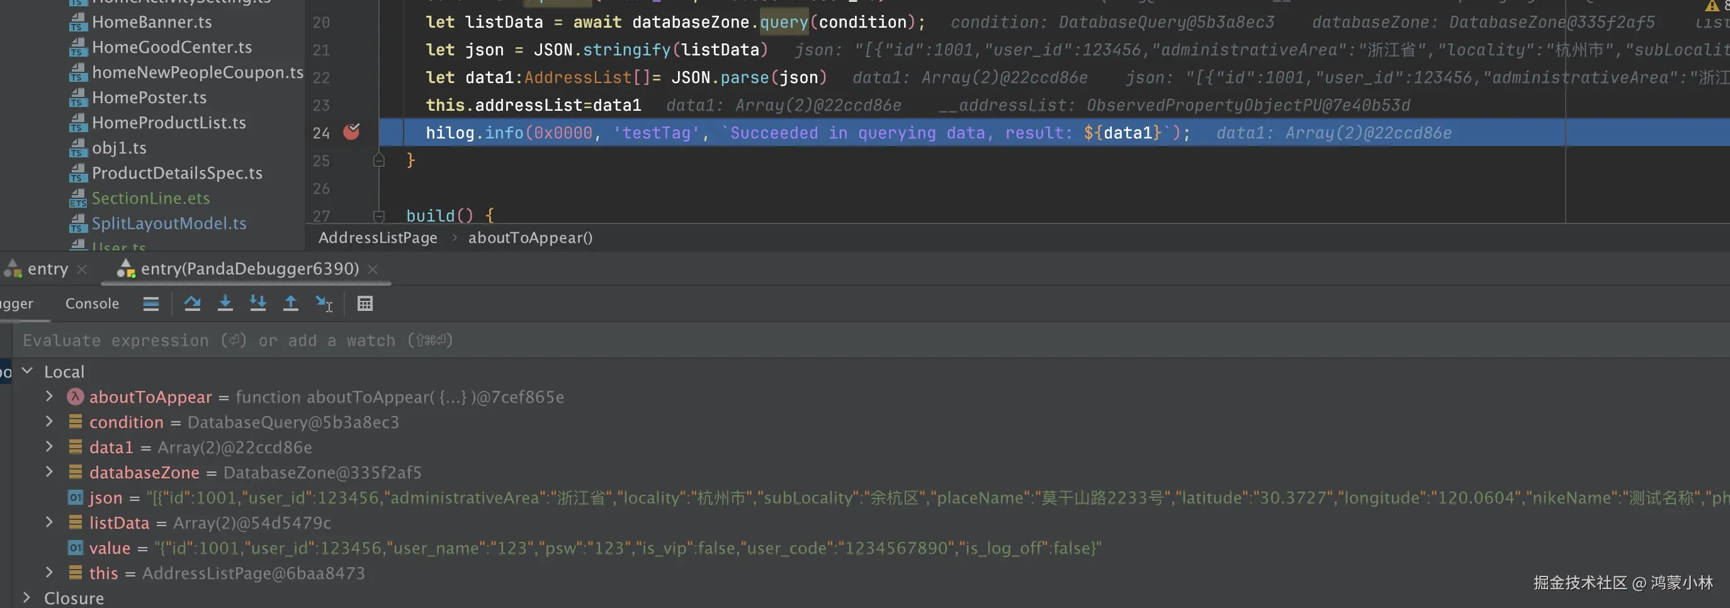Click the Run to Cursor icon
This screenshot has width=1730, height=608.
click(x=324, y=303)
